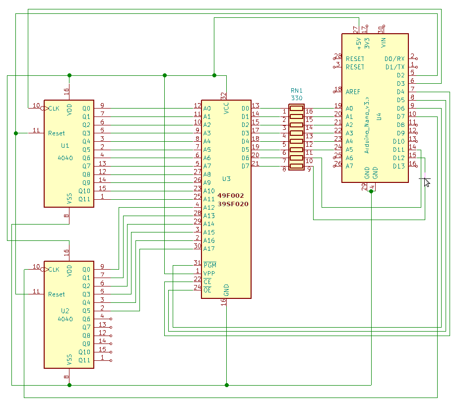The width and height of the screenshot is (457, 400).
Task: Select the VPP pin label on U3
Action: 209,274
